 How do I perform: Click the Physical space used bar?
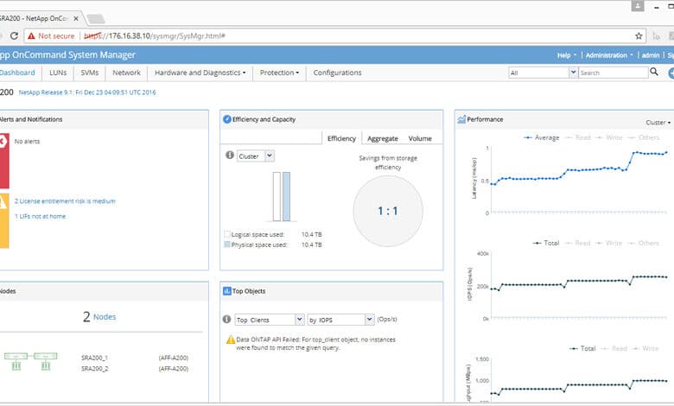point(286,196)
